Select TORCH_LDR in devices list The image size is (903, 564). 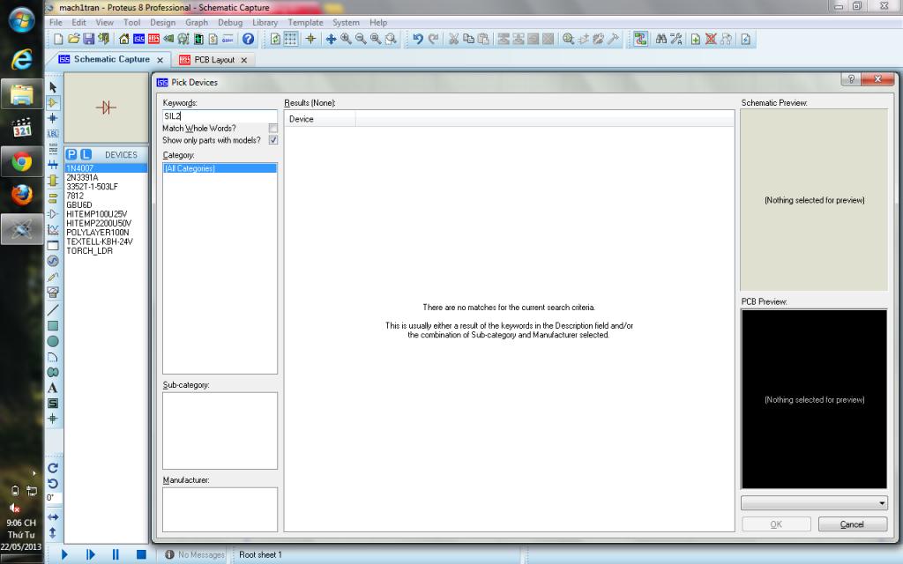(x=89, y=251)
